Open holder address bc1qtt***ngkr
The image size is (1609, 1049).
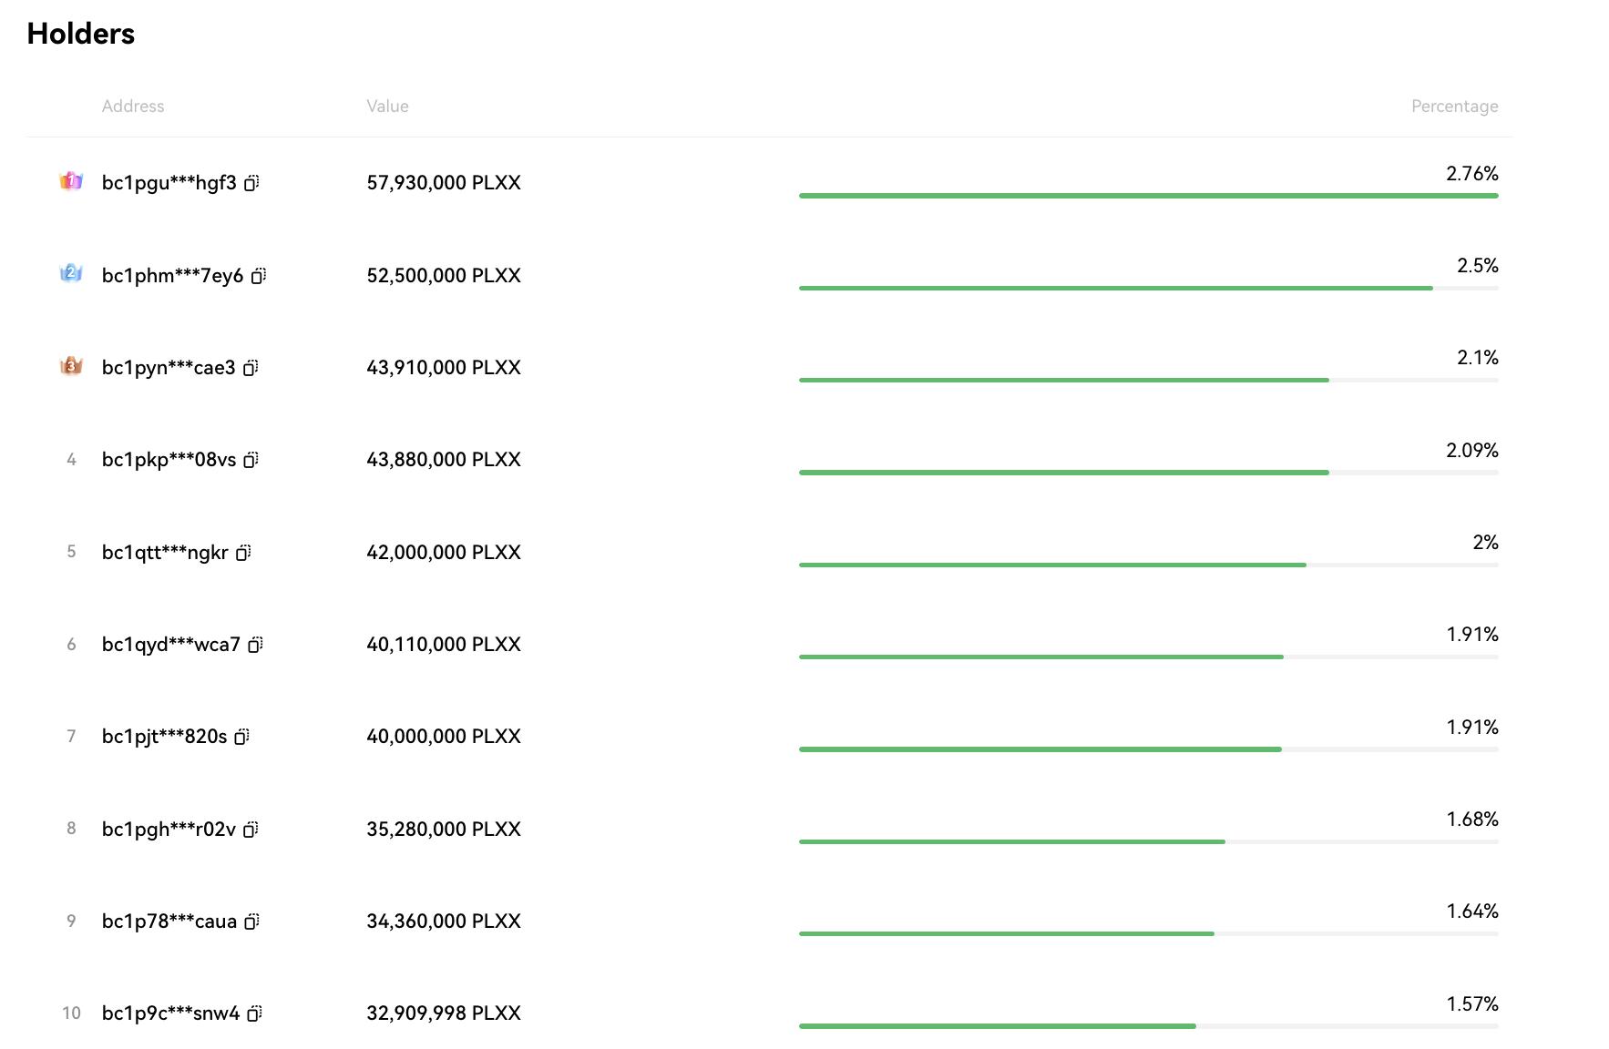point(165,553)
